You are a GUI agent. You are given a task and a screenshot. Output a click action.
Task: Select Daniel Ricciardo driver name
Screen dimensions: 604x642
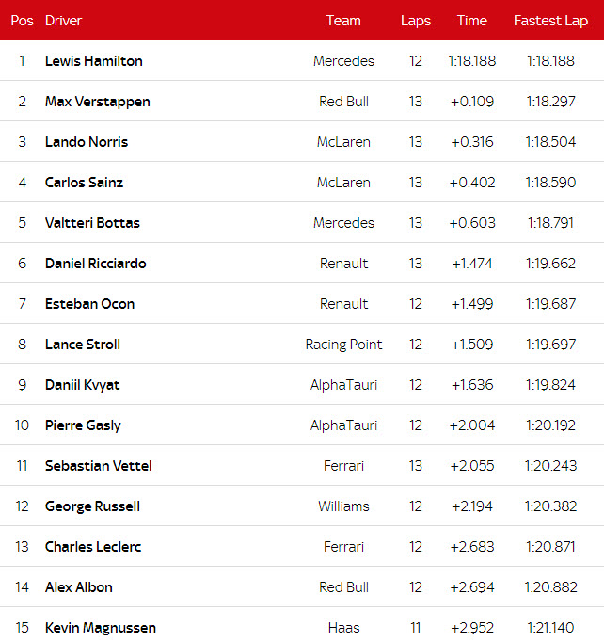click(96, 264)
